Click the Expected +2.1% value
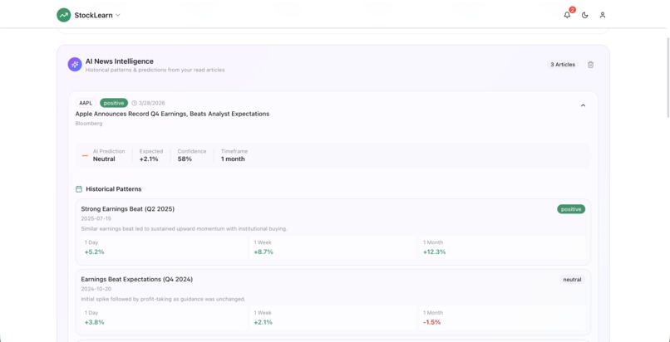Image resolution: width=670 pixels, height=342 pixels. [149, 159]
